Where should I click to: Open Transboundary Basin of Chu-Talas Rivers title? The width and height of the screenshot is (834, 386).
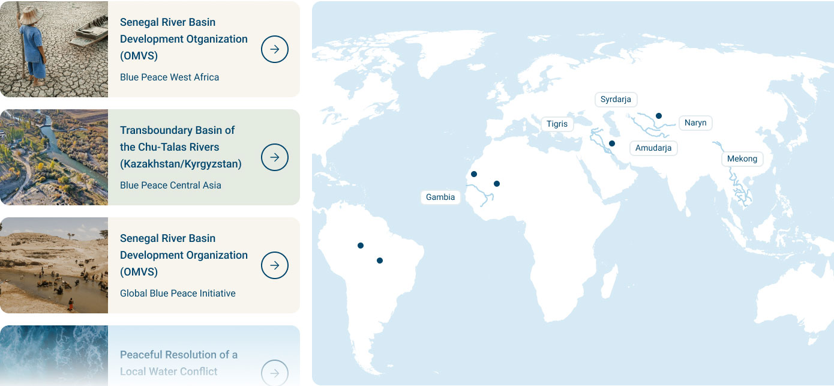[x=181, y=147]
